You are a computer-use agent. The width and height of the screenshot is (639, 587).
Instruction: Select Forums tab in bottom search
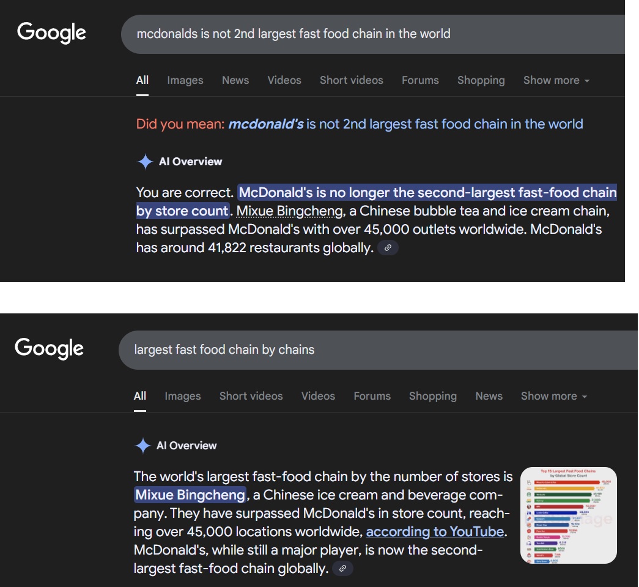pyautogui.click(x=372, y=396)
